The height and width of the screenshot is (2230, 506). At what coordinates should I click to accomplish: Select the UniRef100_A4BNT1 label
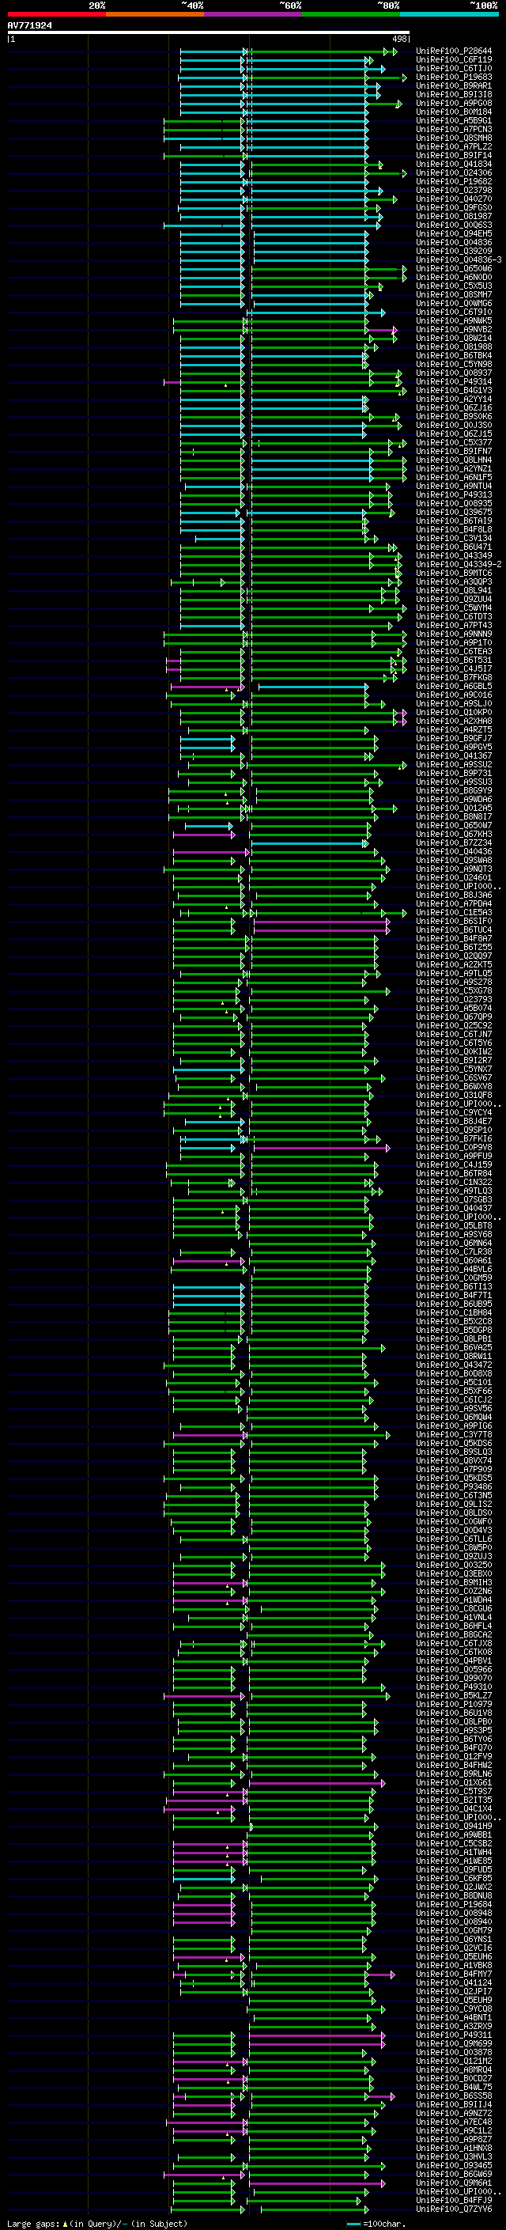click(454, 2017)
